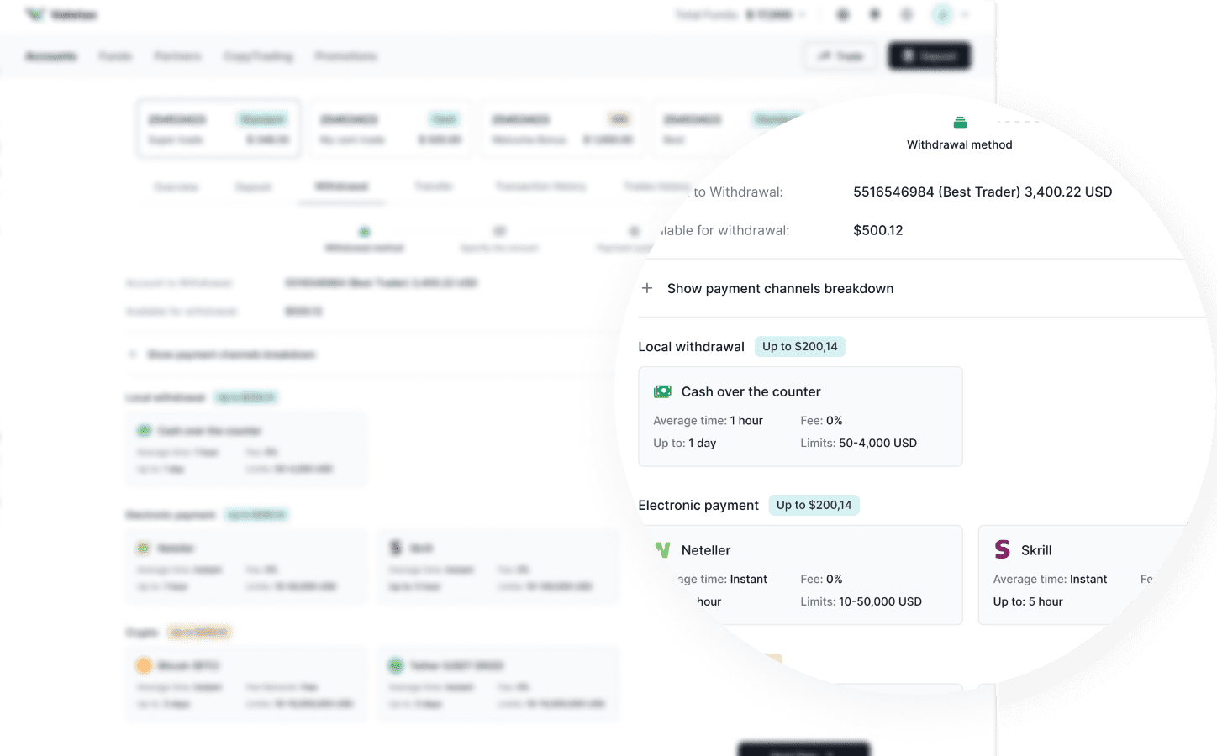Screen dimensions: 1217x756
Task: Click the green Tether icon in blurred crypto section
Action: point(396,665)
